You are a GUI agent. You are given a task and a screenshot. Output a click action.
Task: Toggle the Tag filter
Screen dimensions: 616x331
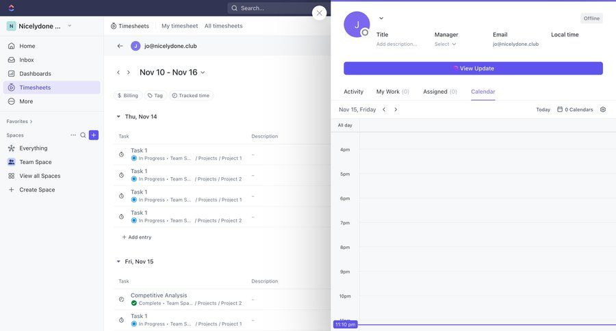[x=155, y=96]
